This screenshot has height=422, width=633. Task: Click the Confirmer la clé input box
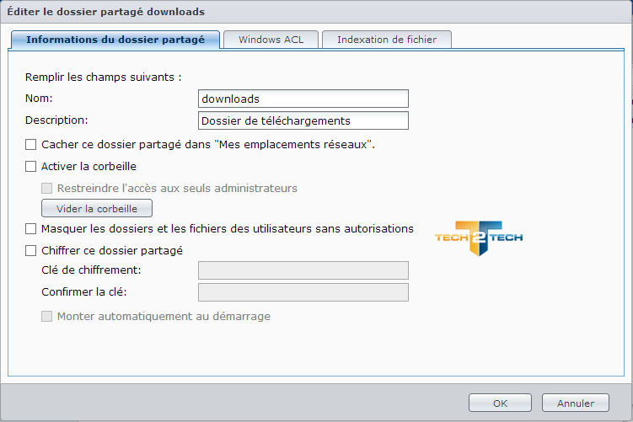(x=303, y=292)
